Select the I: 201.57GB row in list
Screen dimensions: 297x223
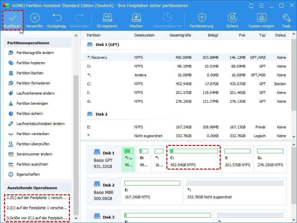(x=185, y=93)
